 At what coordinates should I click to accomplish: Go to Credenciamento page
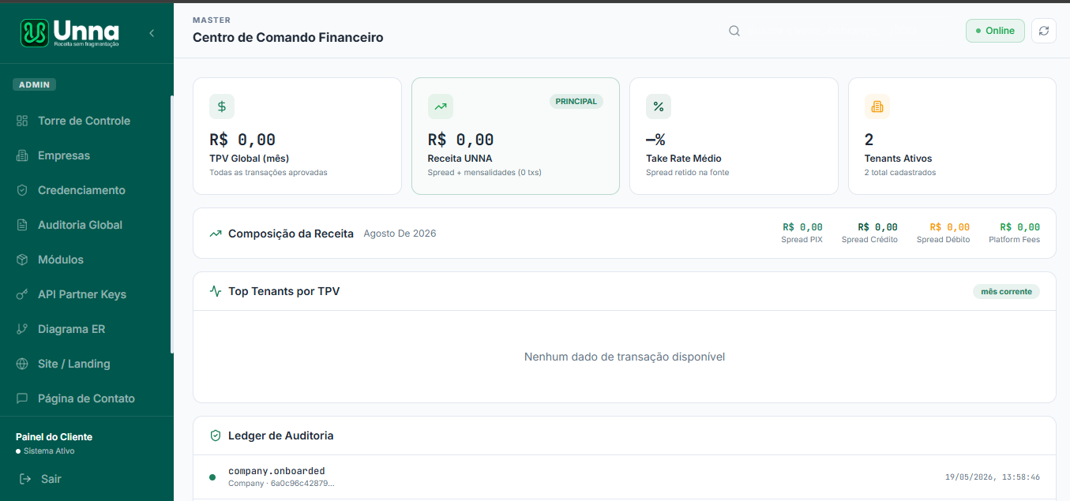coord(85,190)
